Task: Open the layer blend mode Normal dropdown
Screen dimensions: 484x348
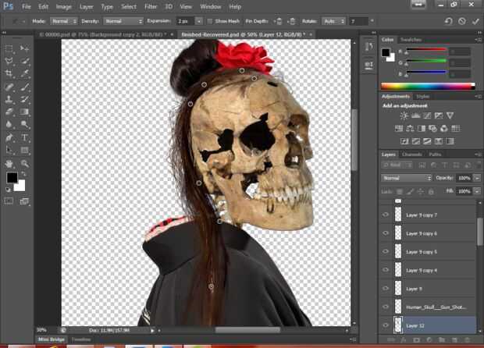Action: [x=406, y=178]
